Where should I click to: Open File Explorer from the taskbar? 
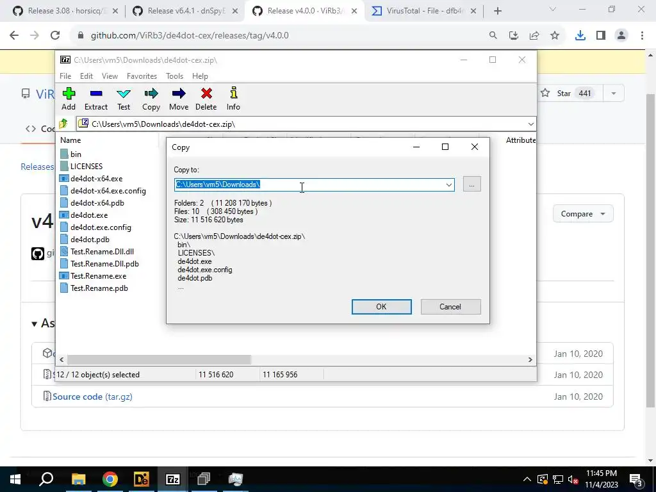coord(78,479)
